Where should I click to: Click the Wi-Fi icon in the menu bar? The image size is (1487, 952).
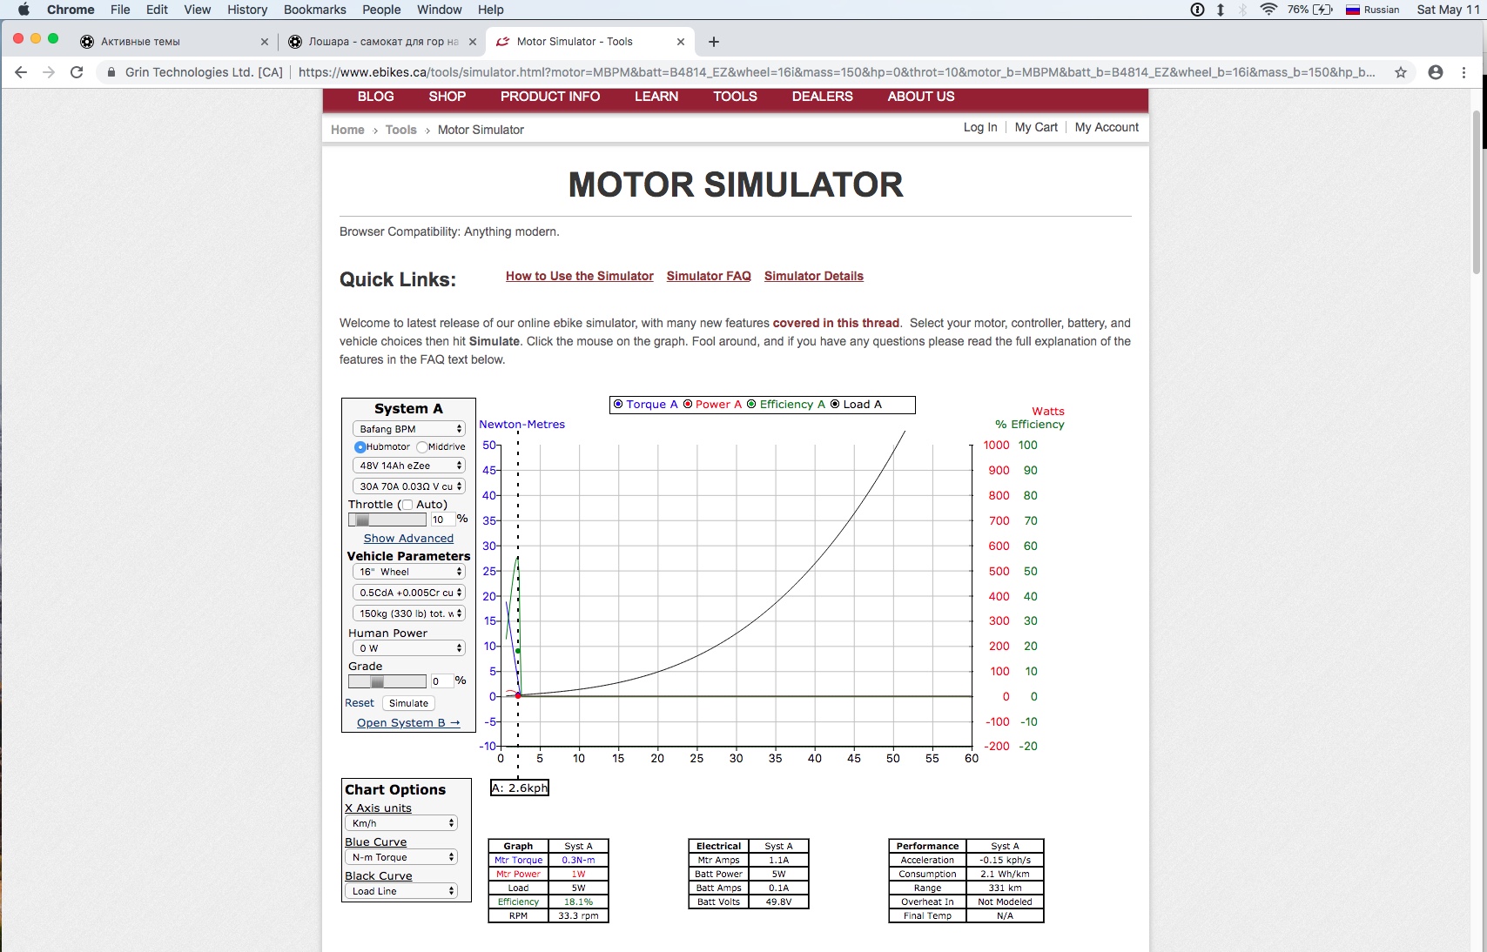pos(1268,10)
